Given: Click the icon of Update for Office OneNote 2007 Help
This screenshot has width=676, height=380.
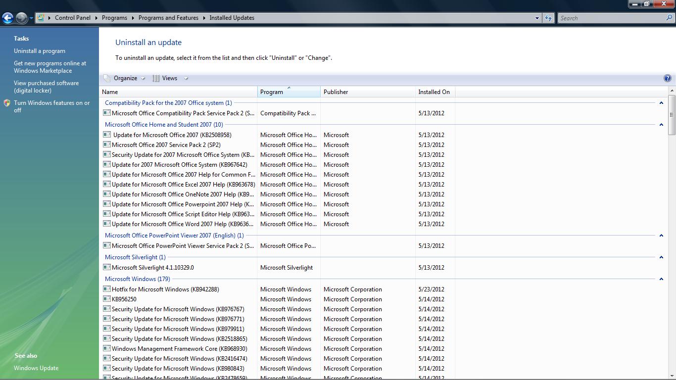Looking at the screenshot, I should [x=106, y=194].
